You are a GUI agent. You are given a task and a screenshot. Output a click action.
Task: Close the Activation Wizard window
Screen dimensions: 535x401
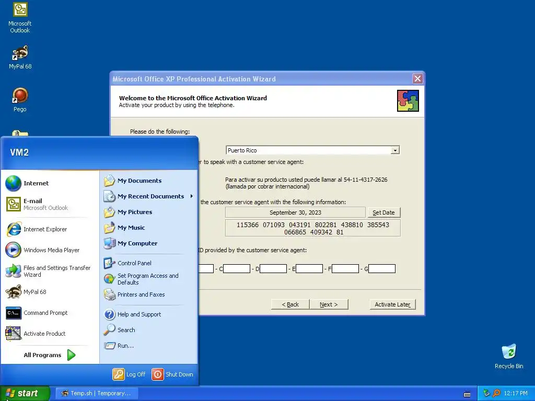point(417,79)
